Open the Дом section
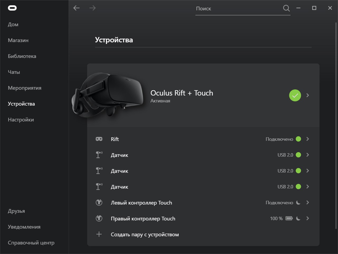338x254 pixels. 13,24
